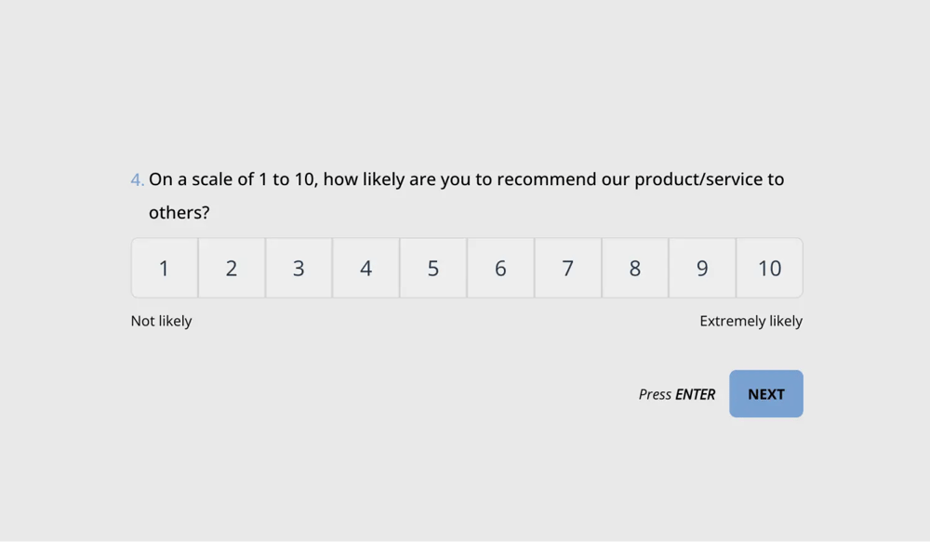Click "product/service" in the question text
The height and width of the screenshot is (542, 930).
(x=697, y=179)
